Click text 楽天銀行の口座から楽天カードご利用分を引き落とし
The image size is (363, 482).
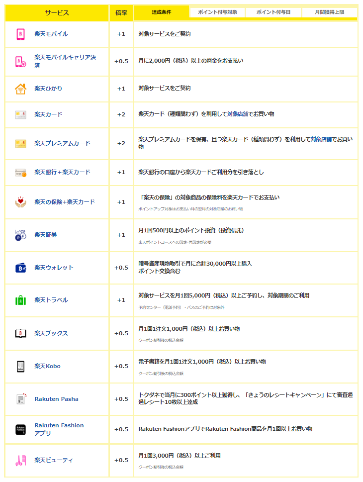[x=201, y=172]
